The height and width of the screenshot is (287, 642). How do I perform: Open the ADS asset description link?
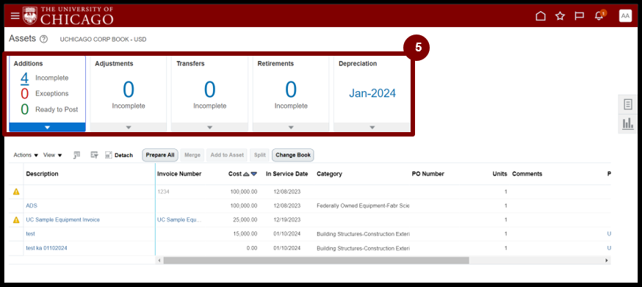[32, 206]
